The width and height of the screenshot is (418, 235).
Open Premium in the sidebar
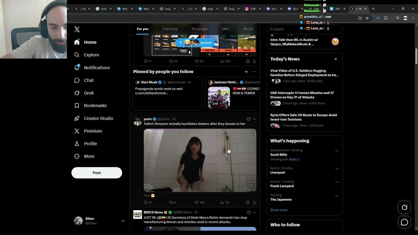[88, 131]
